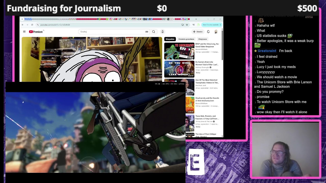
Task: Open the Trans Kids, Parents, and Fascism thumbnail
Action: tap(190, 123)
